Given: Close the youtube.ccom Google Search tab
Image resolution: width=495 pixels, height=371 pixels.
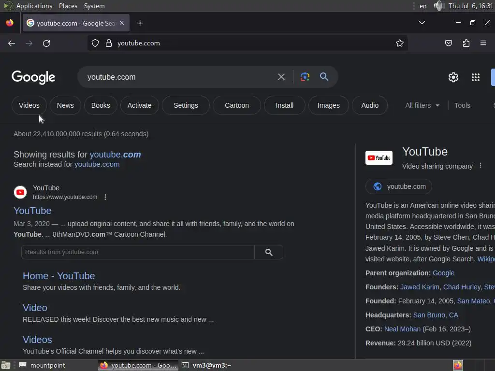Looking at the screenshot, I should 122,23.
